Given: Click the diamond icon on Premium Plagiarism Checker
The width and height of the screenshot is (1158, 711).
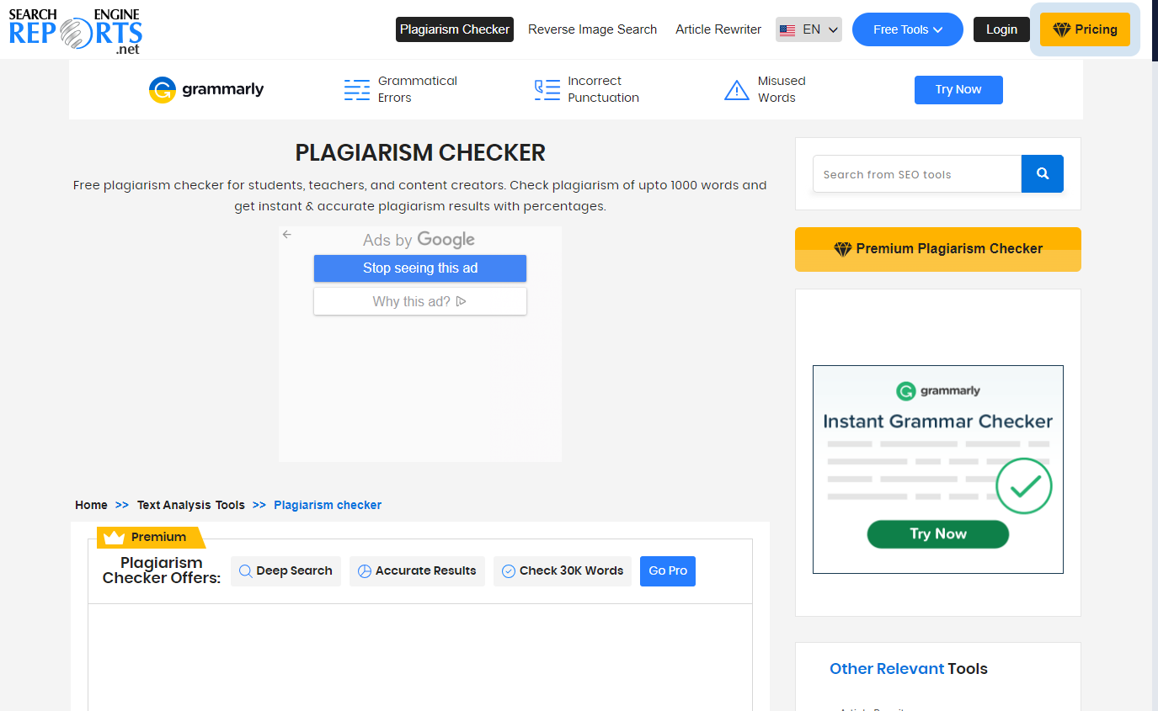Looking at the screenshot, I should point(843,249).
